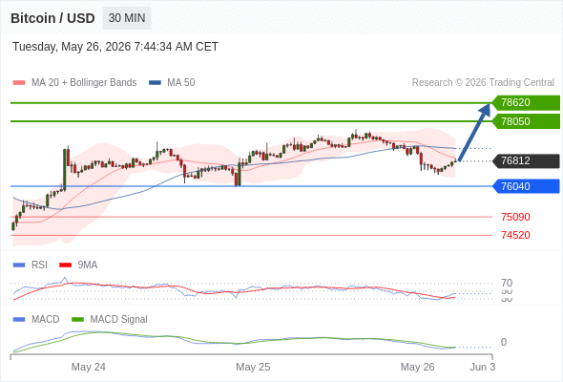Click the 76812 current price tag
Screen dimensions: 563x382
click(526, 160)
